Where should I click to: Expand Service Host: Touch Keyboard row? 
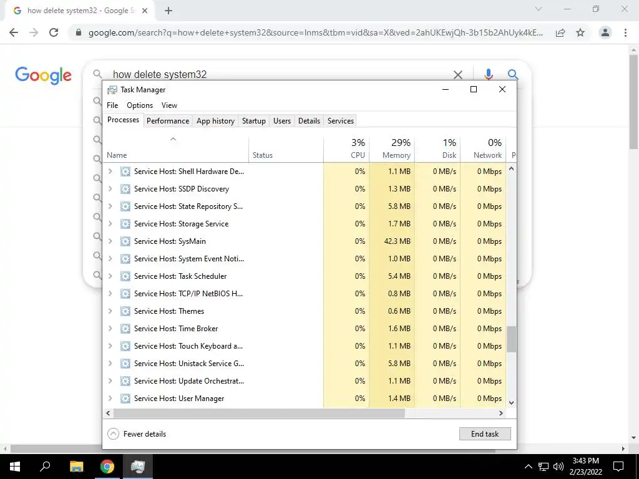(110, 346)
